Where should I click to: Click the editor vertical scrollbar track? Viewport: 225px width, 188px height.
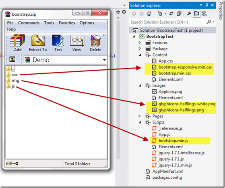[118, 89]
